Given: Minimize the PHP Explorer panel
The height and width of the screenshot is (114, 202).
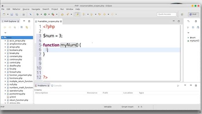Looking at the screenshot, I should coord(24,21).
